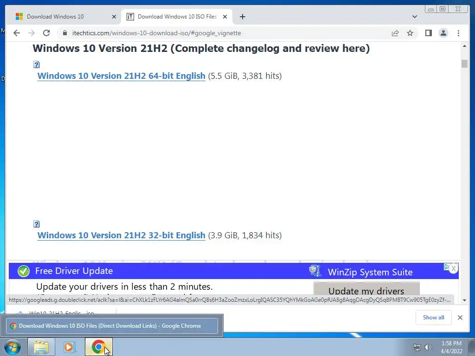Select the Chrome window preview thumbnail
The width and height of the screenshot is (475, 356).
point(112,326)
